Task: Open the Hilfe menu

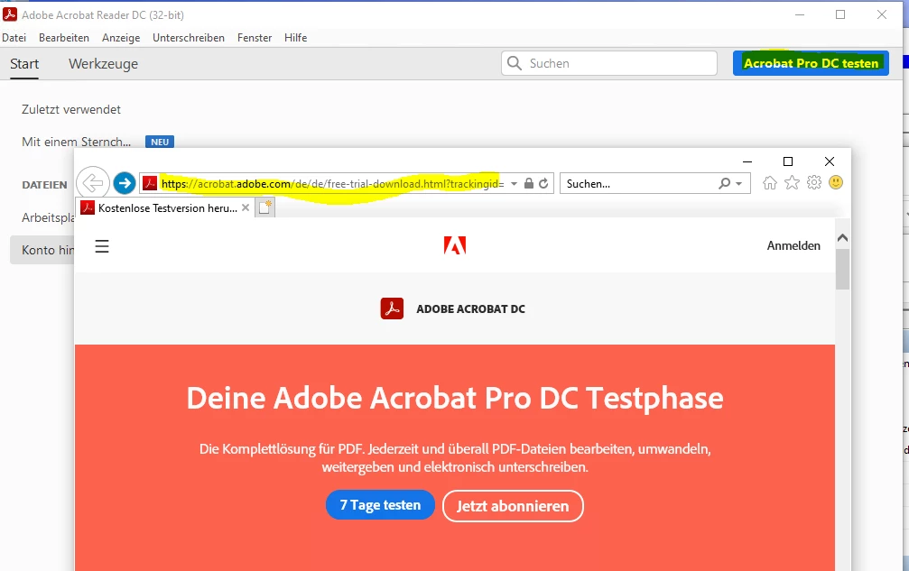Action: coord(296,38)
